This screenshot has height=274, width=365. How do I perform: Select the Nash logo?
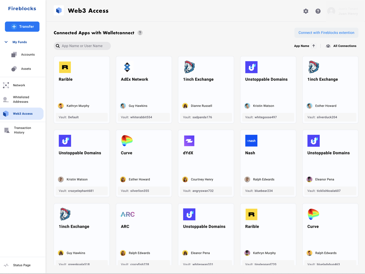(x=251, y=141)
